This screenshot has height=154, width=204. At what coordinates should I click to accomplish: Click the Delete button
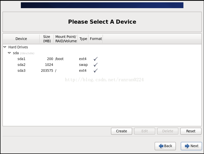click(168, 131)
